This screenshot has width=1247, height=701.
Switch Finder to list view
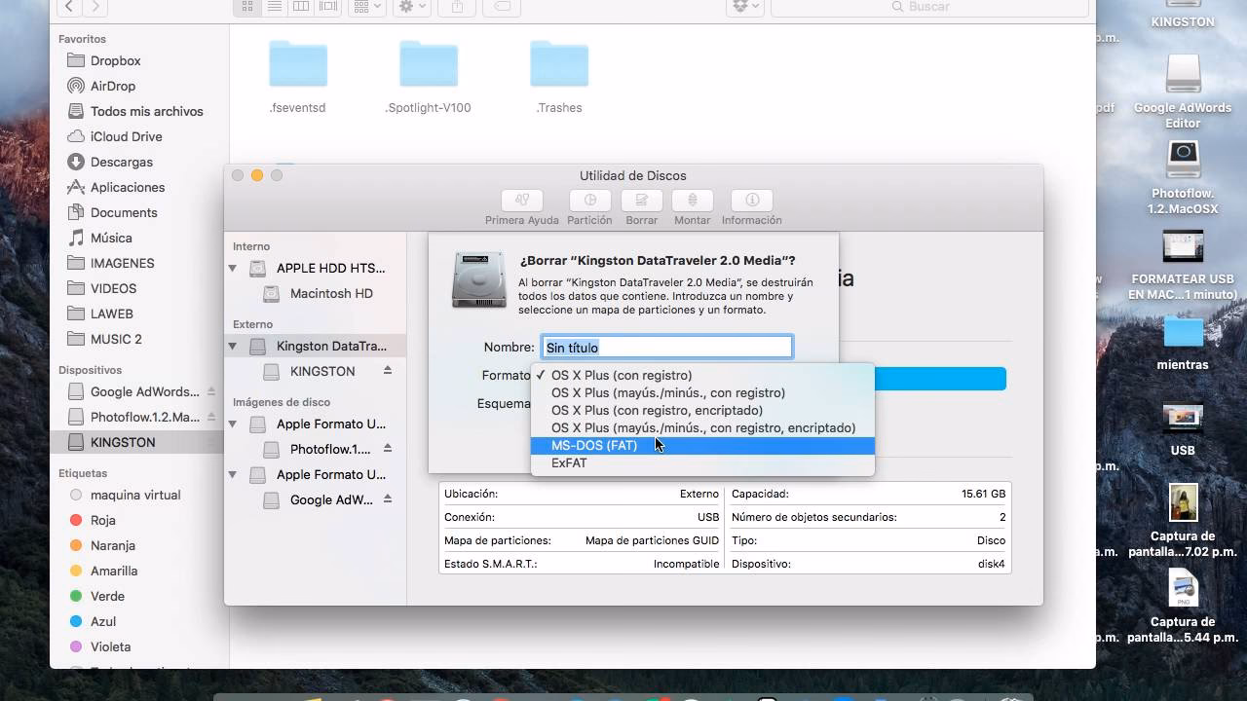pos(275,6)
